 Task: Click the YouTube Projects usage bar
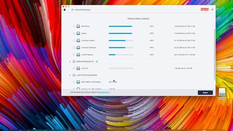click(121, 40)
